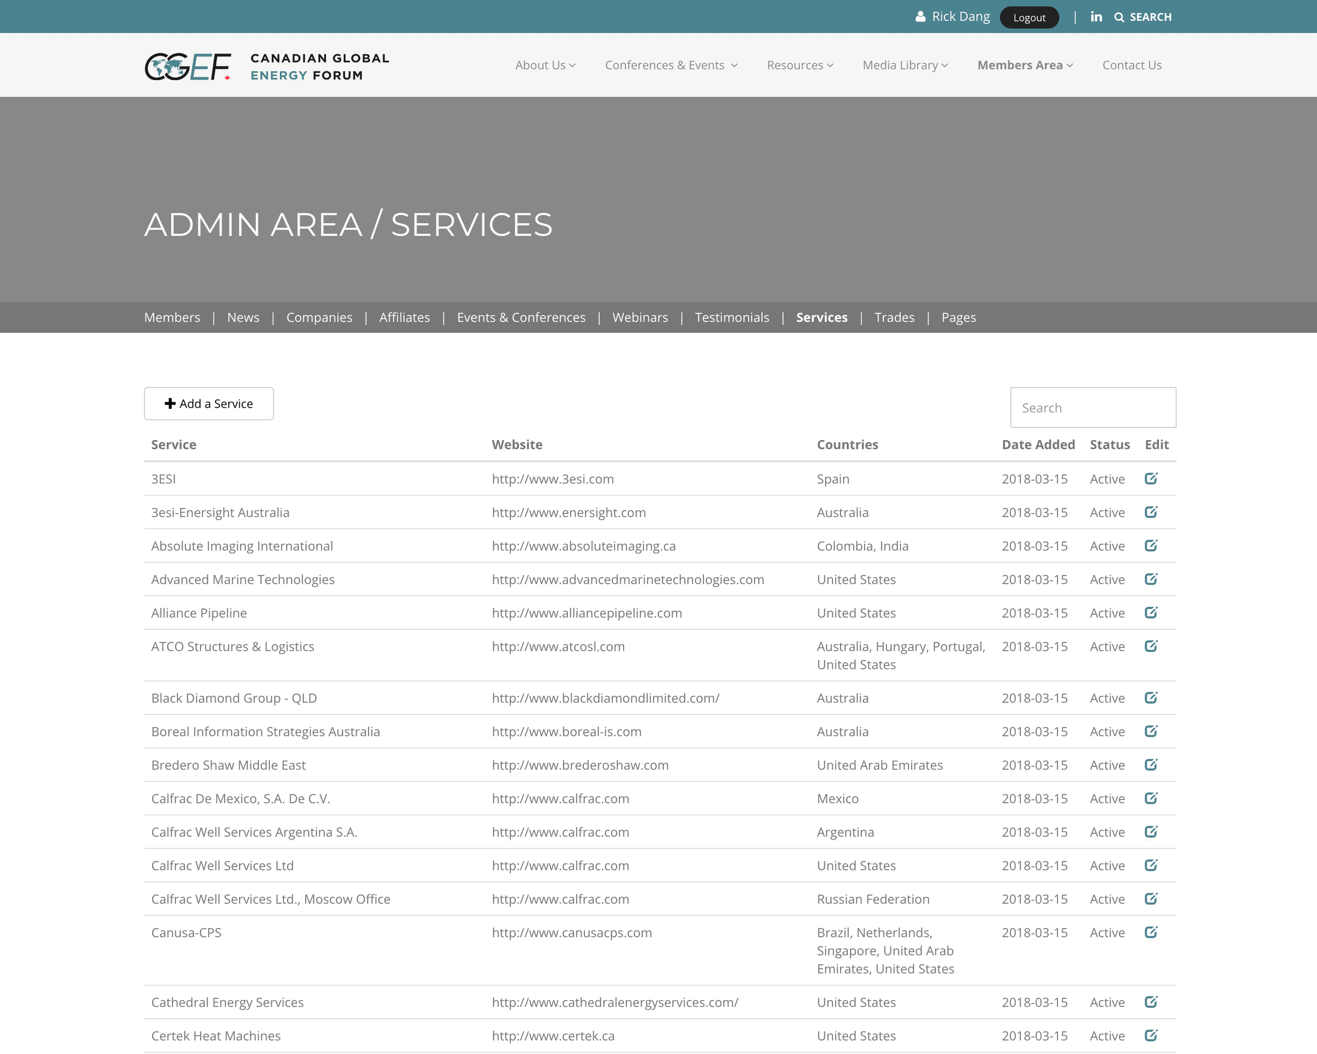The image size is (1317, 1054).
Task: Click http://www.certek.ca website text
Action: point(554,1036)
